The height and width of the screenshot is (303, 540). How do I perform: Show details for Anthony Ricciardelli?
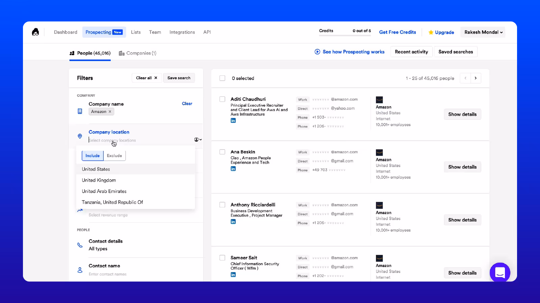(462, 220)
